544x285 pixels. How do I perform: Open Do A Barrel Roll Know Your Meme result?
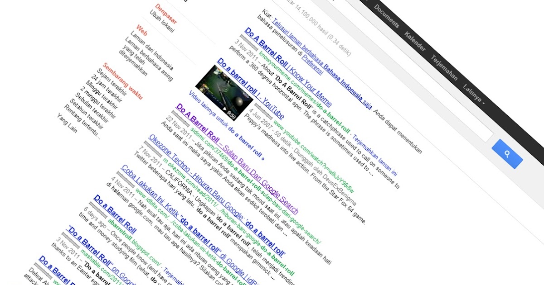[x=288, y=66]
